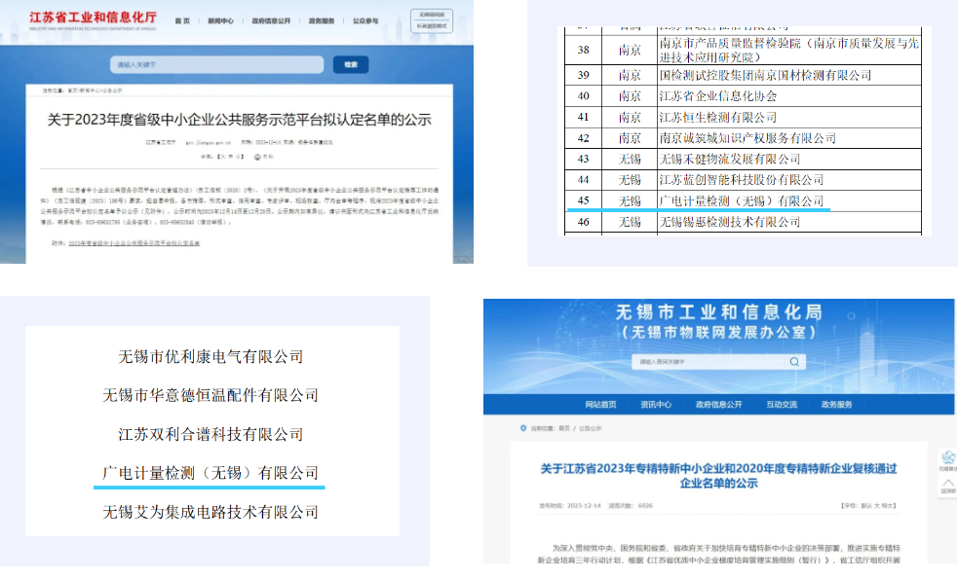Screen dimensions: 958x580
Task: Click the print icon under Jiangsu article title
Action: point(259,156)
